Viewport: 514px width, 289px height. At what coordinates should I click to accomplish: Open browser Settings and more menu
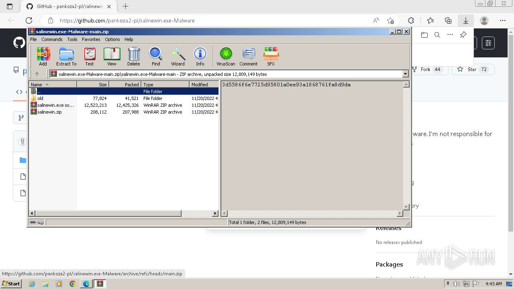pyautogui.click(x=503, y=20)
